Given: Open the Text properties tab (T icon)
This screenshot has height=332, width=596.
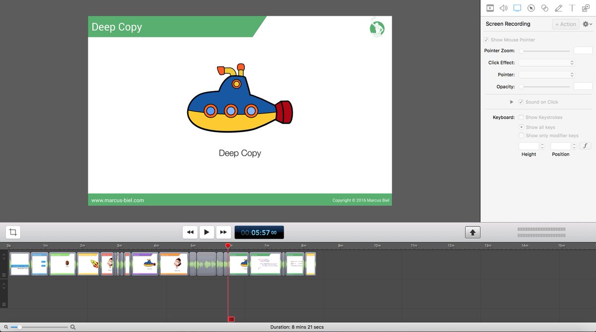Looking at the screenshot, I should click(572, 8).
